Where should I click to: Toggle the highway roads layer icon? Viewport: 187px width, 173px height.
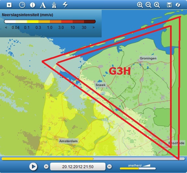pos(54,5)
